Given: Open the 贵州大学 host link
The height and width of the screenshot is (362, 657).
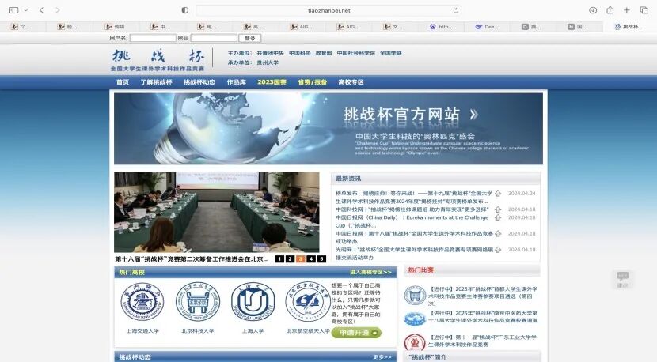Looking at the screenshot, I should pyautogui.click(x=268, y=62).
